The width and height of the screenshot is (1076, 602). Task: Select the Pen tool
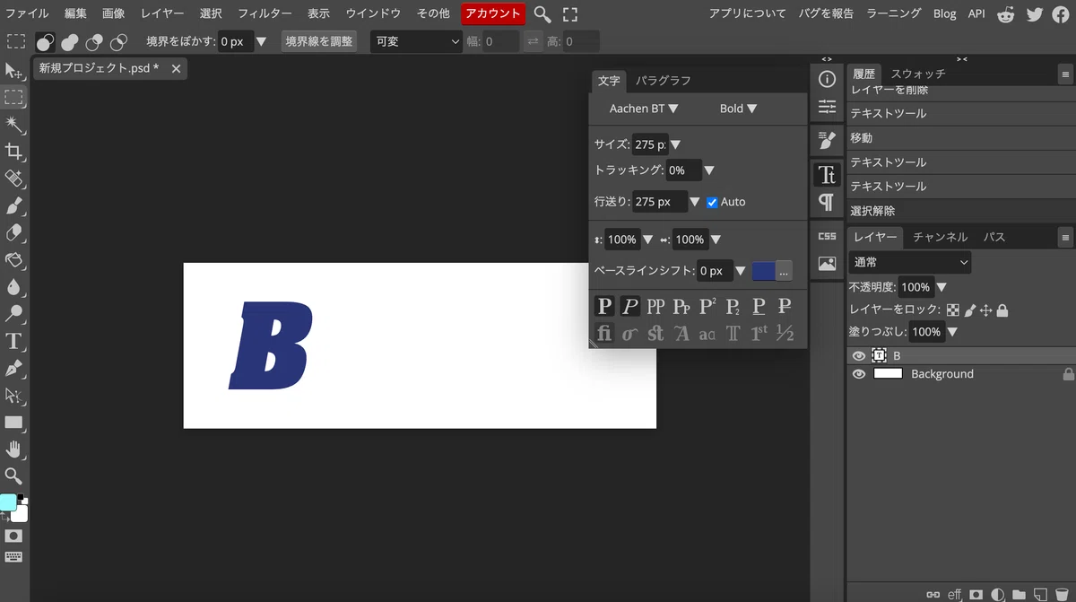(13, 368)
